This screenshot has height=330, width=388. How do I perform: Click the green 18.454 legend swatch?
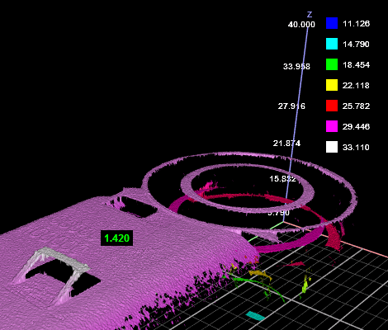click(332, 64)
